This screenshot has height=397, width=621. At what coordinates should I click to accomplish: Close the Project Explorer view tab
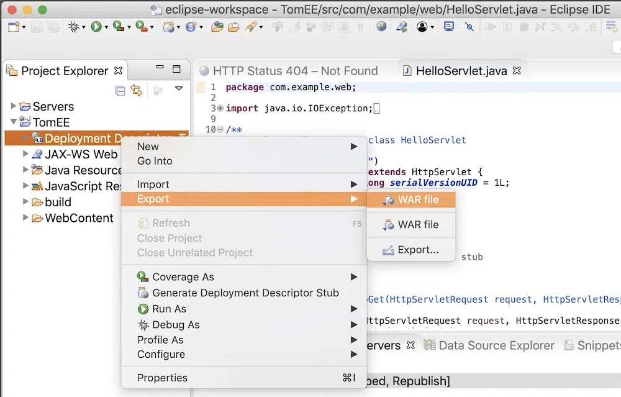pos(119,70)
